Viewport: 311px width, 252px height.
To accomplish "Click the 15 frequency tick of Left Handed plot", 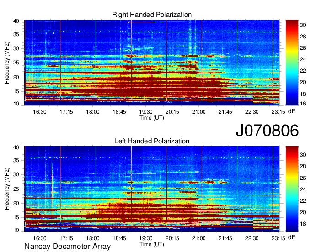I will click(x=16, y=218).
